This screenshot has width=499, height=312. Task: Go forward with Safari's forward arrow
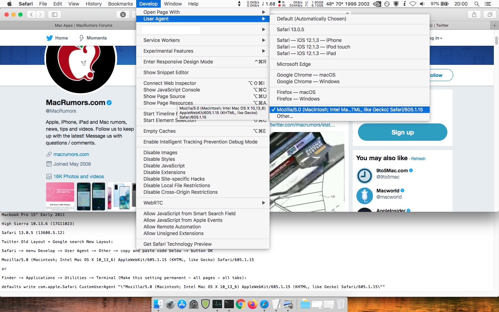tap(41, 15)
